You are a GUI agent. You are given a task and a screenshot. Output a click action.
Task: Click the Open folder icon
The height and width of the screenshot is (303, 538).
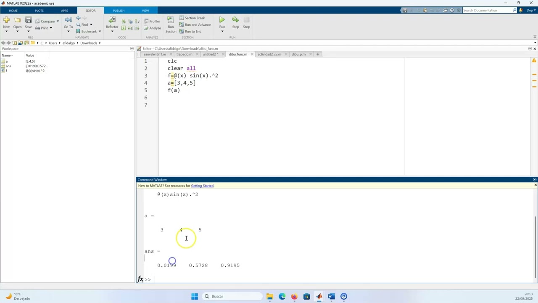(x=17, y=20)
